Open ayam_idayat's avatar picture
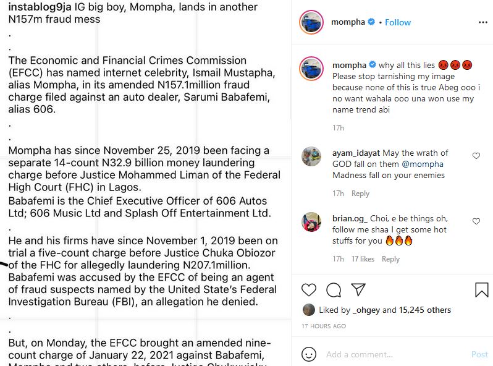This screenshot has width=493, height=366. 311,156
